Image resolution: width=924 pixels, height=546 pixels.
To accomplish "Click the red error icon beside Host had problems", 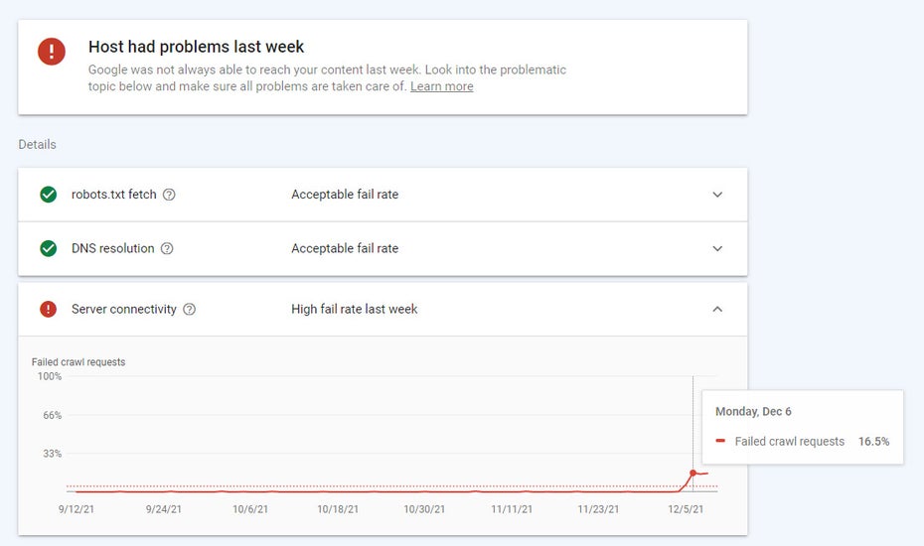I will [52, 52].
